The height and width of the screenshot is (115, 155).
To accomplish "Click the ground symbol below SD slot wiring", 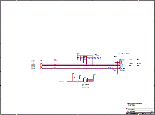I will pos(117,74).
